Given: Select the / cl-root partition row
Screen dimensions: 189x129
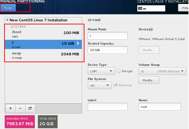Looking at the screenshot, I should 43,44.
